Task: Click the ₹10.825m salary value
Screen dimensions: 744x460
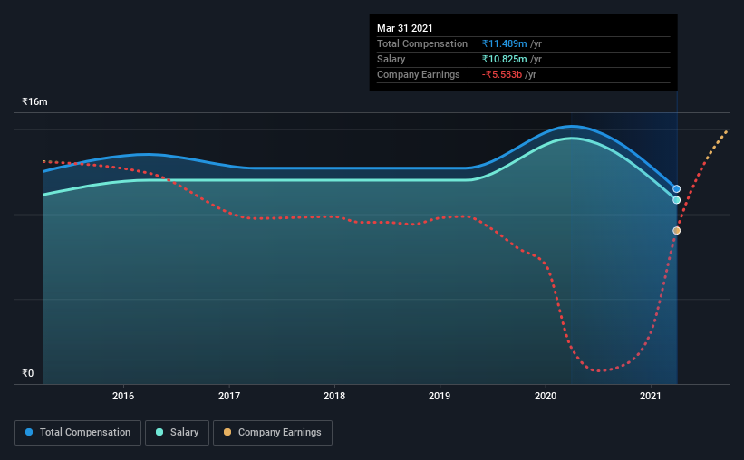Action: (x=505, y=59)
